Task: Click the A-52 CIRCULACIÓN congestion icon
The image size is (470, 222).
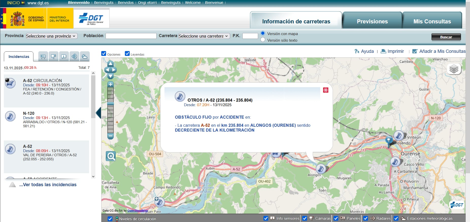Action: pos(10,83)
